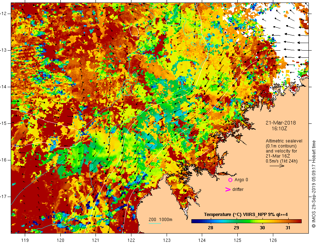Image resolution: width=316 pixels, height=244 pixels.
Task: Click the '0.5m/s (1kt 24h)' text
Action: pyautogui.click(x=282, y=161)
